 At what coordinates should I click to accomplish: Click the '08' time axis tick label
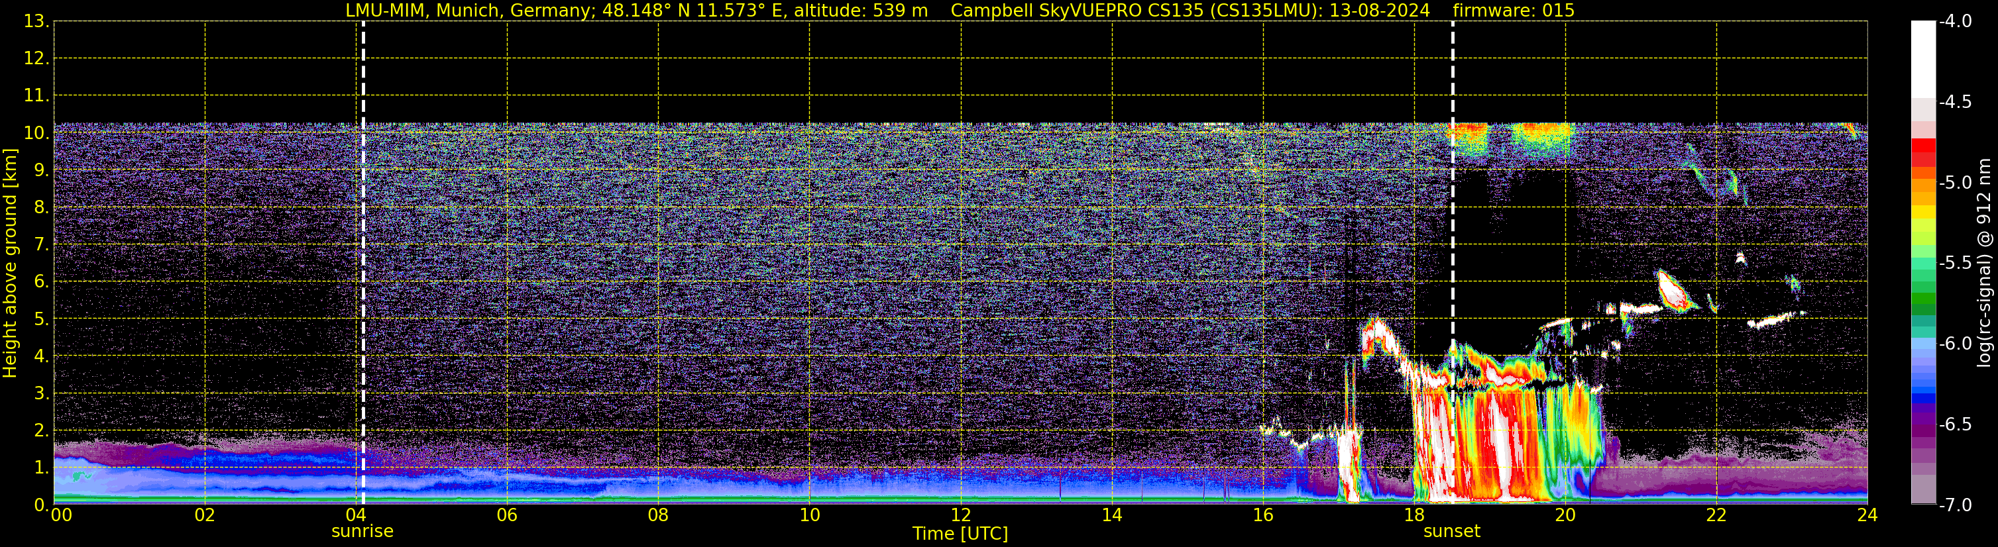[x=659, y=515]
